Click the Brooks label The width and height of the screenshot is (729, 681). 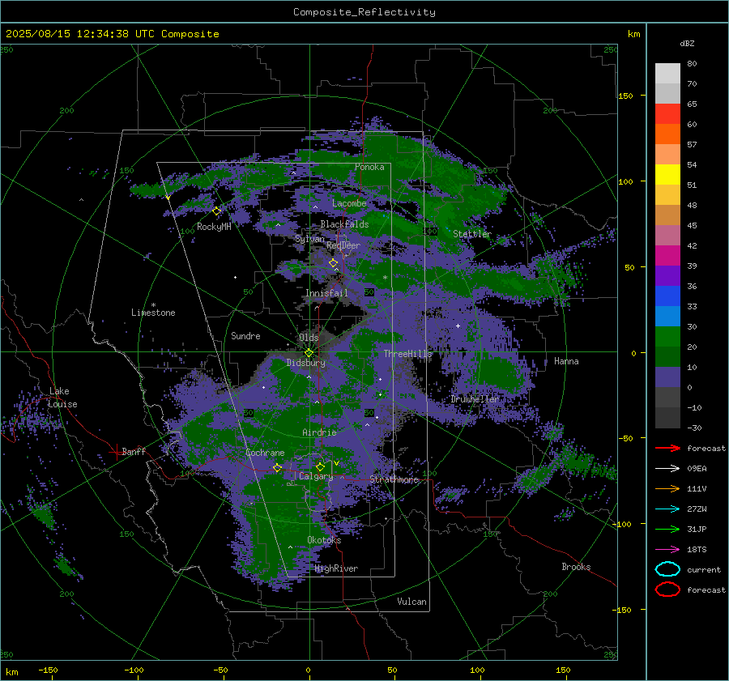pyautogui.click(x=576, y=566)
